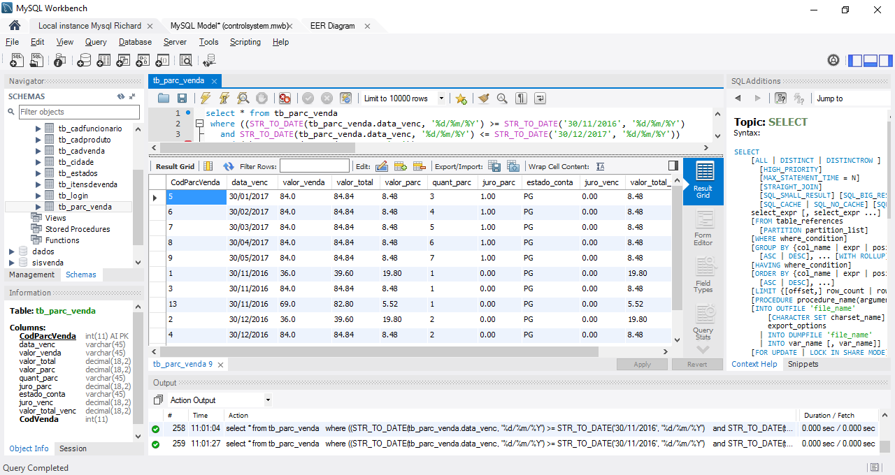Screen dimensions: 895x475
Task: Open SQL script file icon
Action: click(x=38, y=60)
